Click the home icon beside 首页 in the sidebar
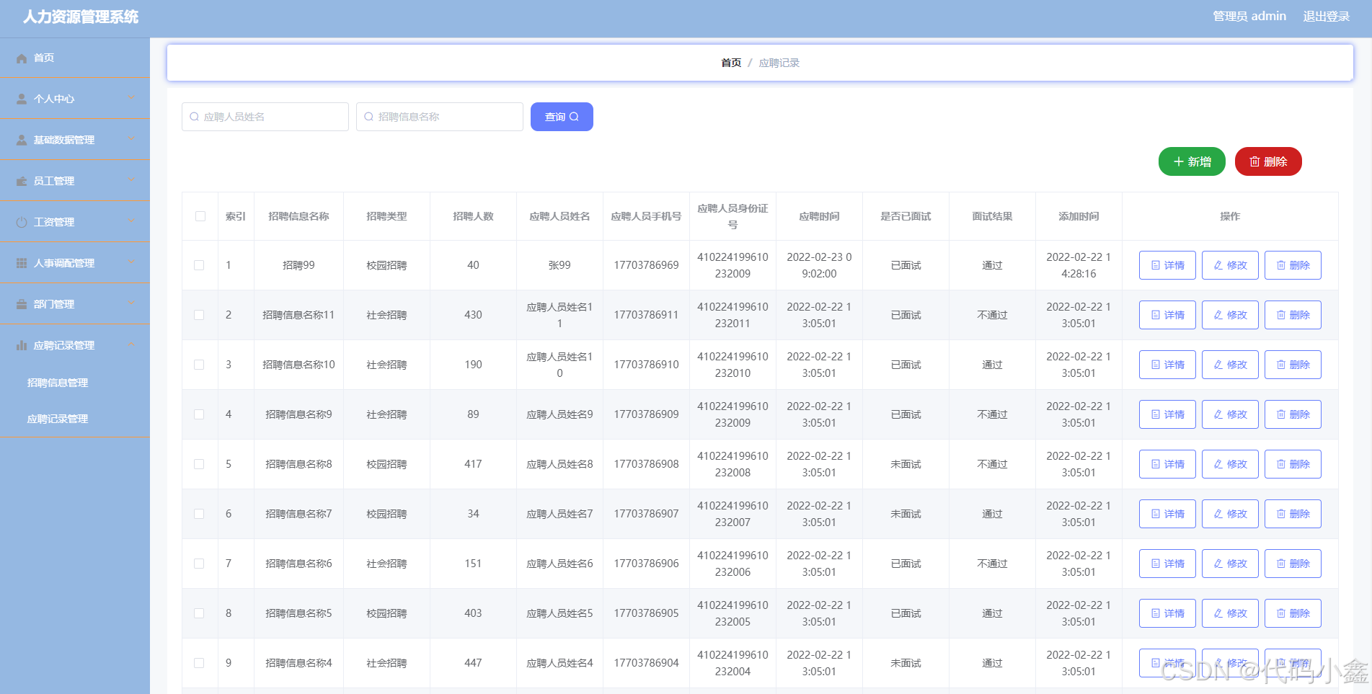Viewport: 1372px width, 694px height. click(22, 58)
